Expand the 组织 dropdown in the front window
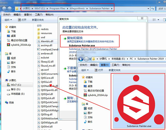 click(85, 70)
